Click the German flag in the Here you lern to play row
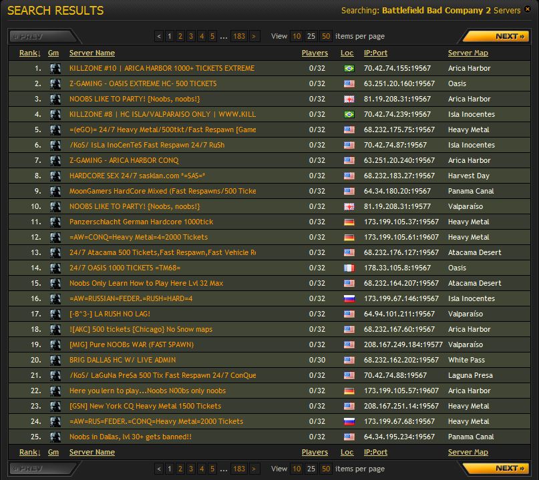 tap(349, 391)
